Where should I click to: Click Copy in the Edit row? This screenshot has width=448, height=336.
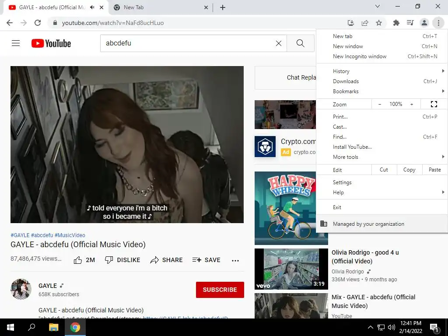tap(409, 170)
